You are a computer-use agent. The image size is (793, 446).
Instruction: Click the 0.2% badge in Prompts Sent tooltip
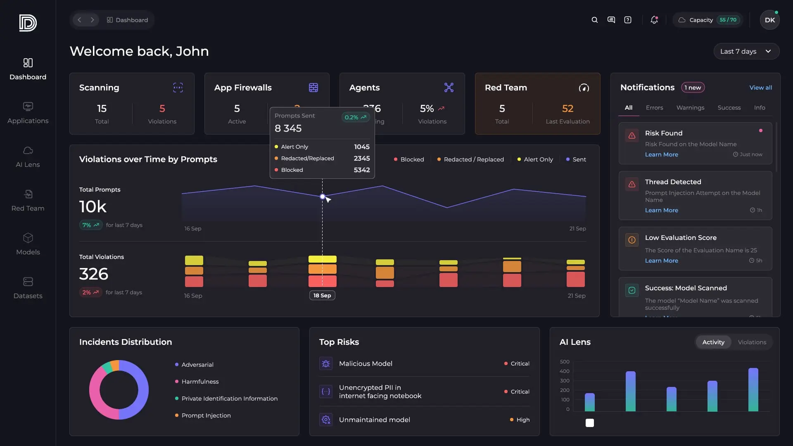coord(356,117)
